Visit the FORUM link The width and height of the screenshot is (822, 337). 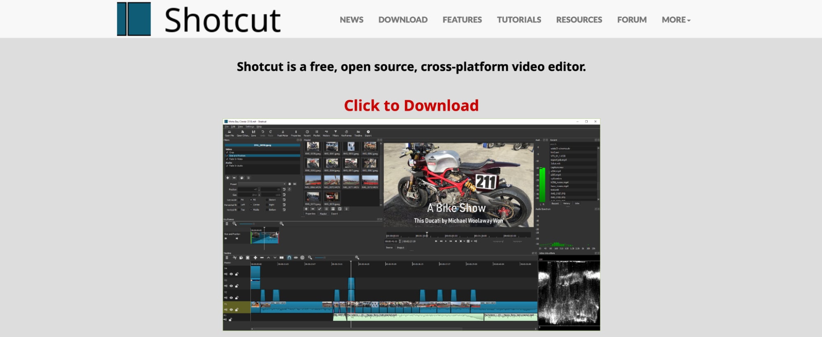632,20
